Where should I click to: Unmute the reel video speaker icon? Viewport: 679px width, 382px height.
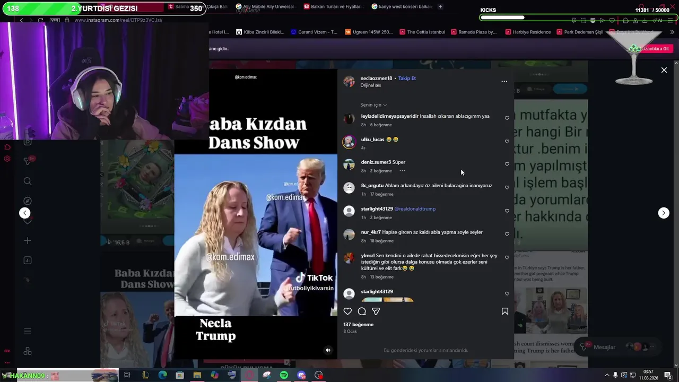[328, 350]
